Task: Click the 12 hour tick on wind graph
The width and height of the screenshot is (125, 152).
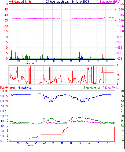Action: (x=62, y=61)
